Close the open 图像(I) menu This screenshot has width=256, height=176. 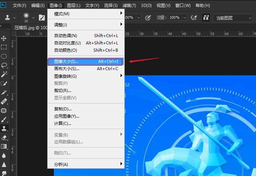click(56, 6)
